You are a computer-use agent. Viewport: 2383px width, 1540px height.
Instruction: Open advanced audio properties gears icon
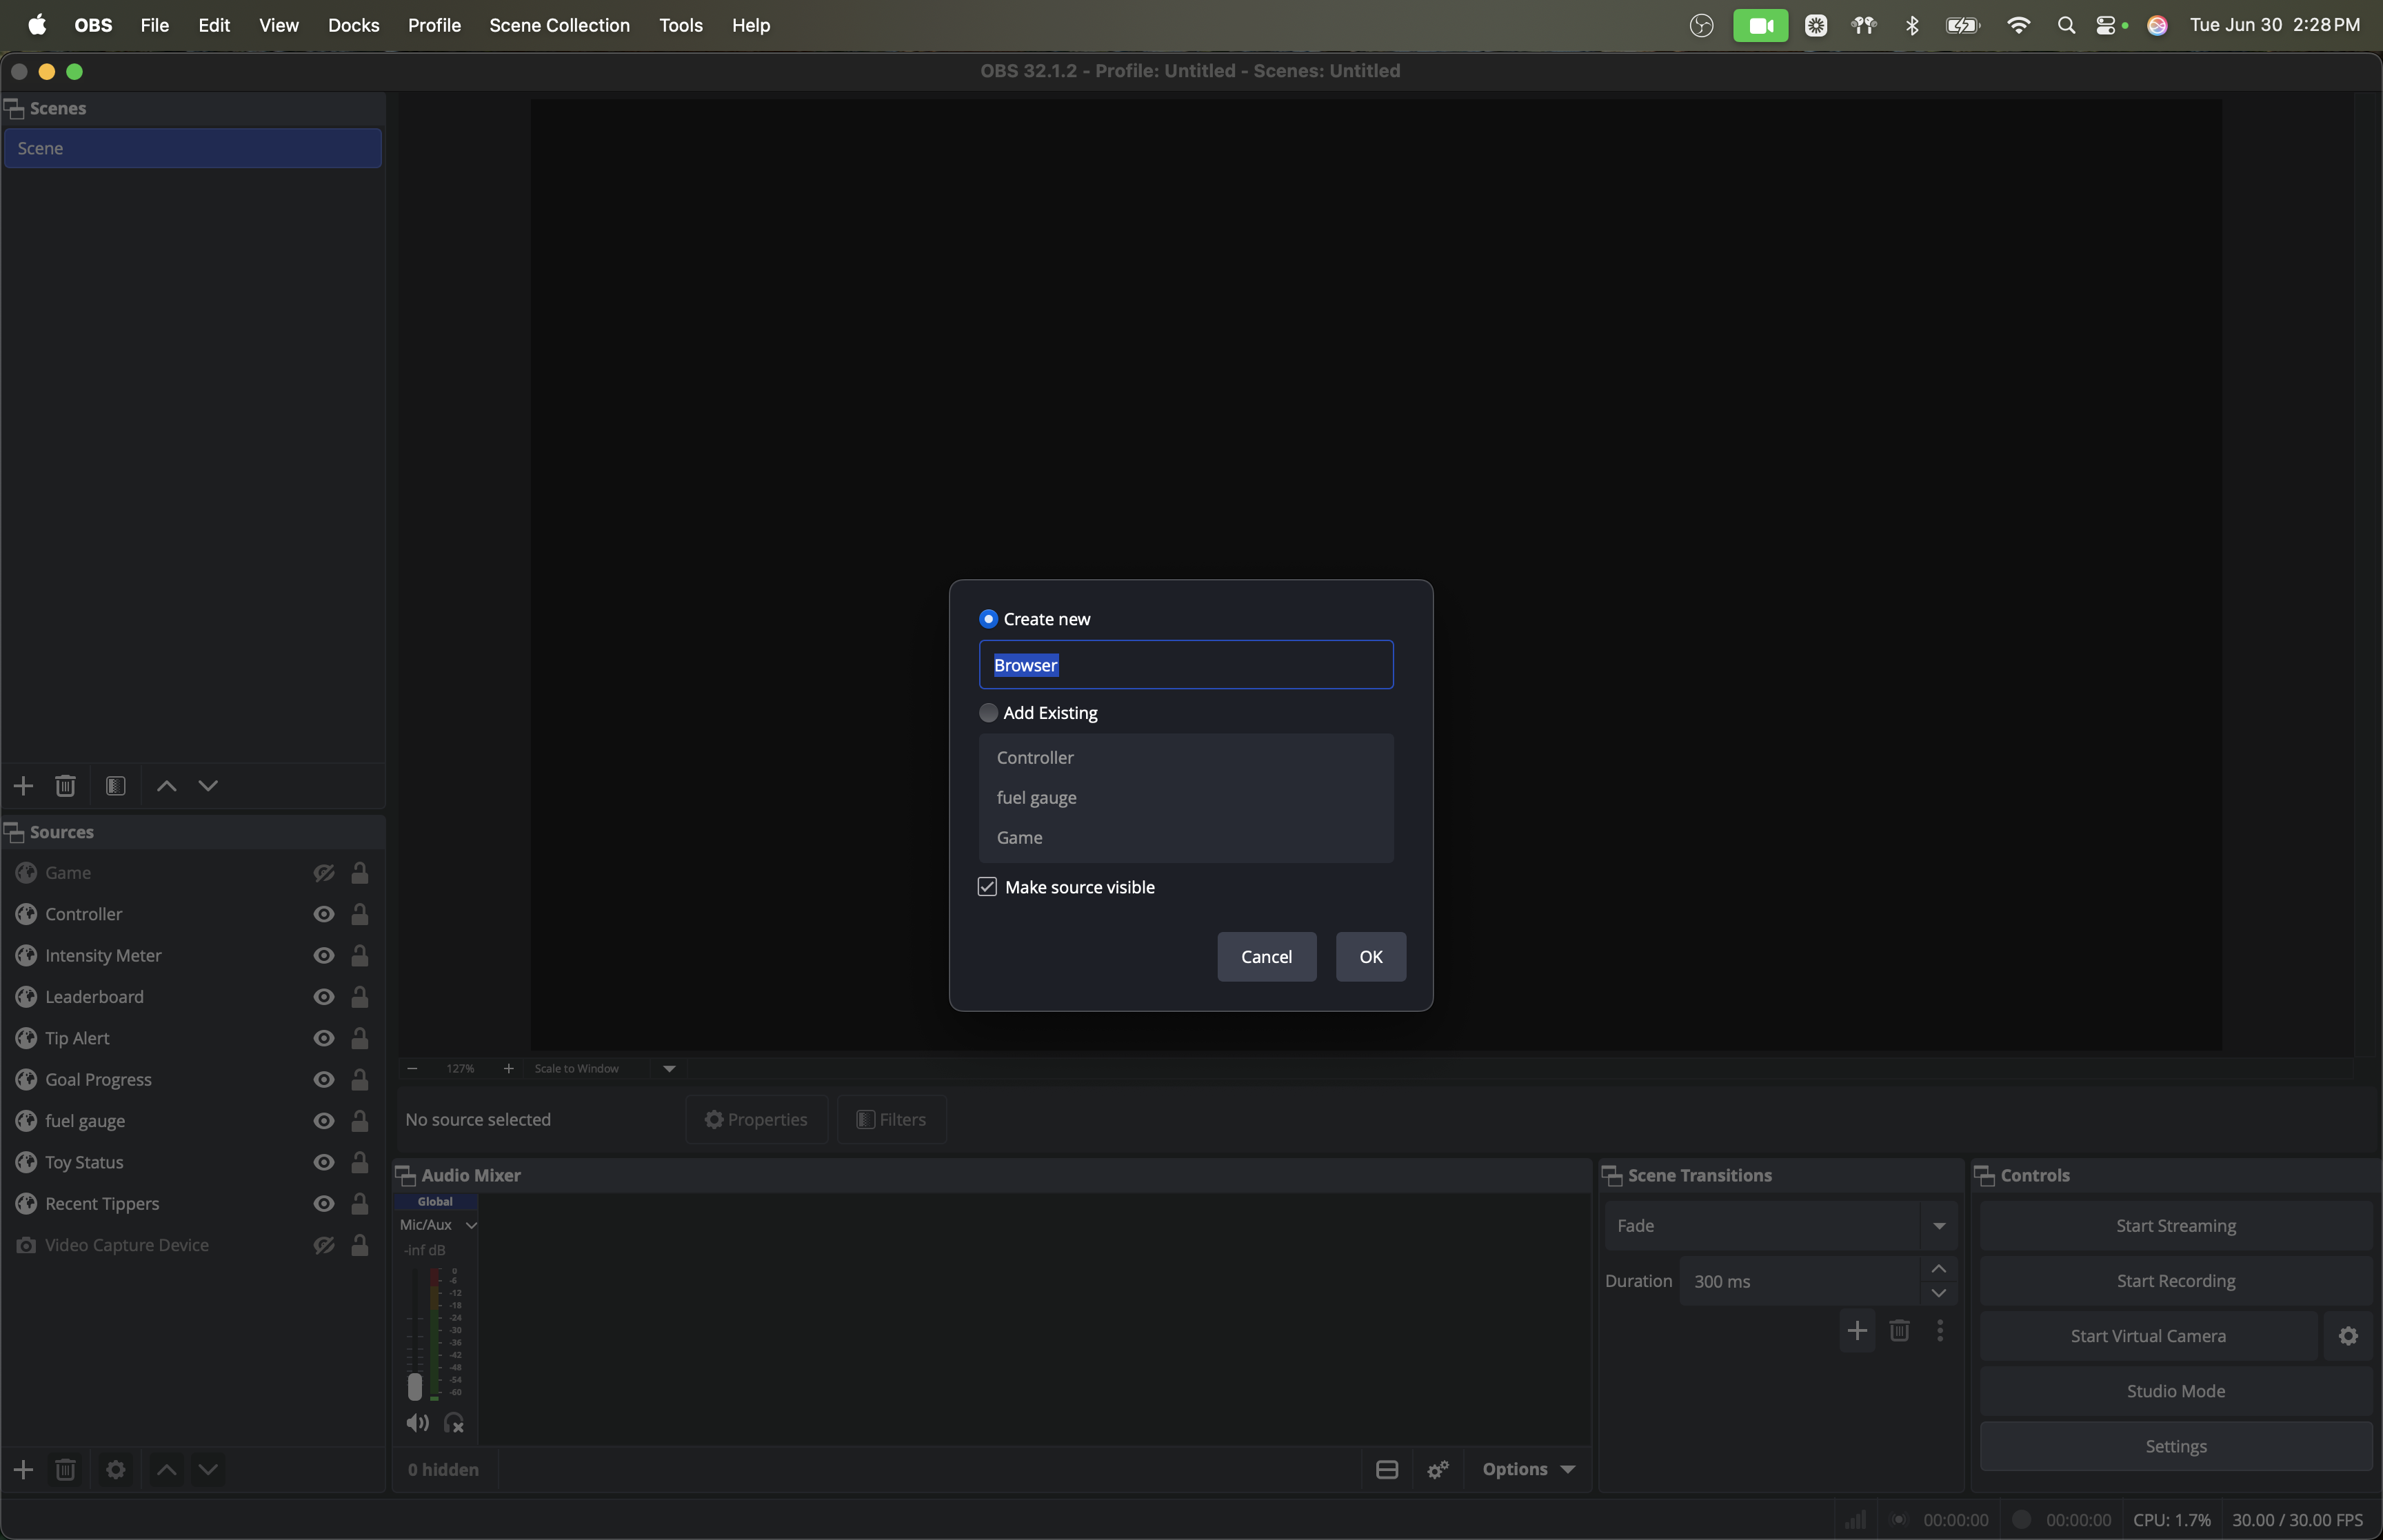[x=1438, y=1469]
